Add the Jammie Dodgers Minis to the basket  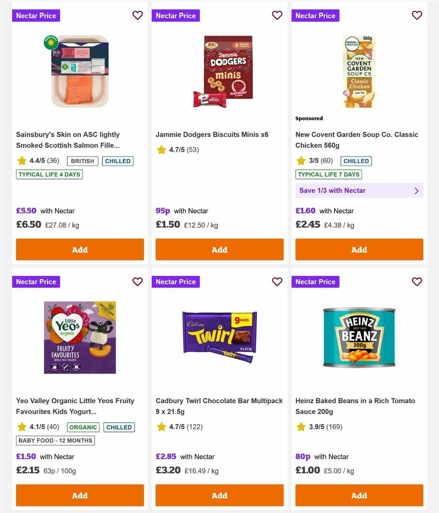point(219,250)
